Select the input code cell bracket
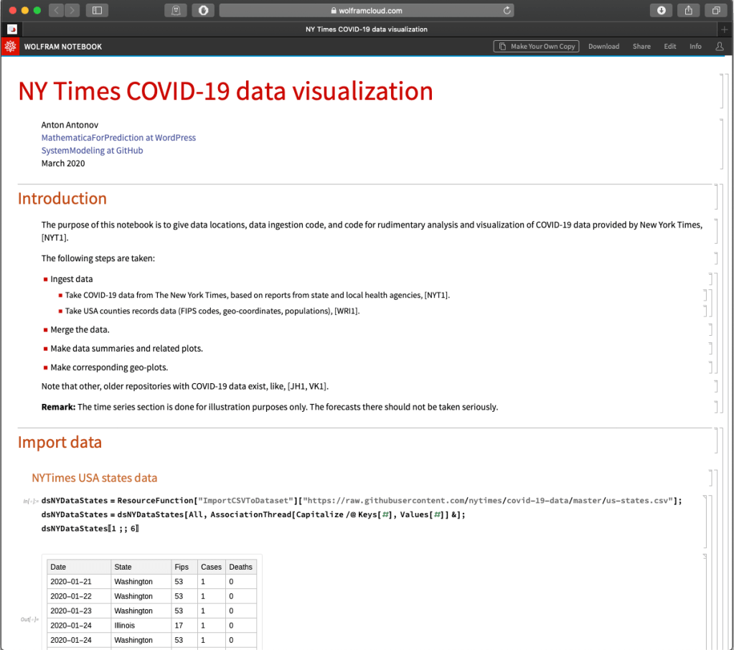This screenshot has height=650, width=734. (x=705, y=522)
